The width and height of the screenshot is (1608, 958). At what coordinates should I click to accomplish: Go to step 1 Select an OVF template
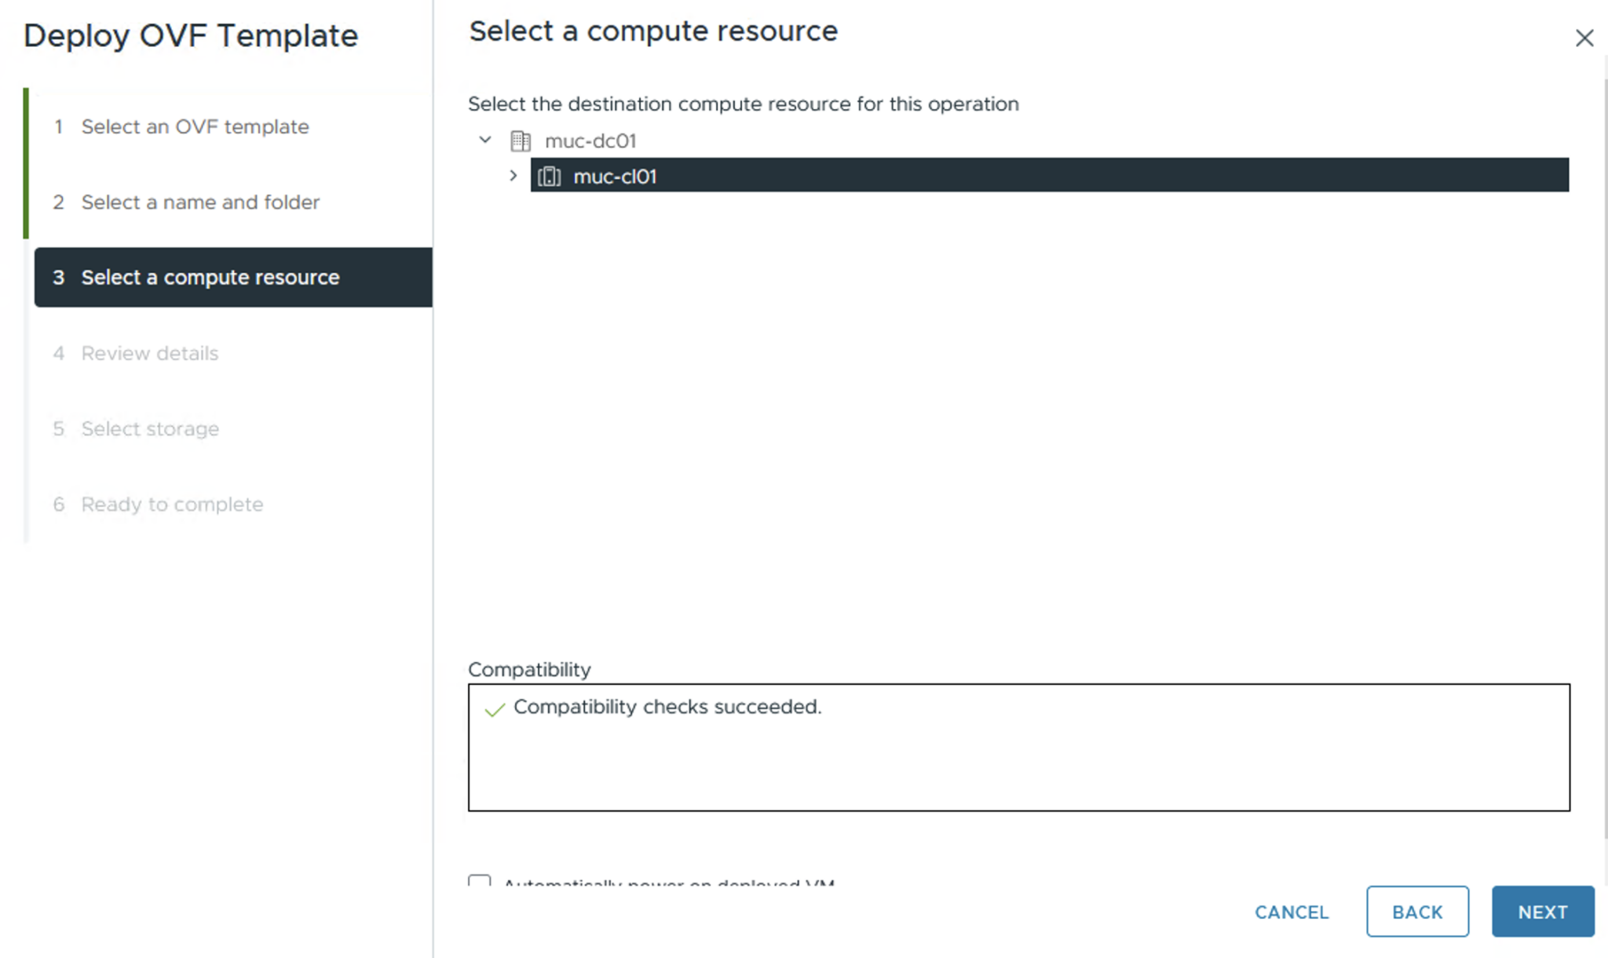(x=195, y=127)
